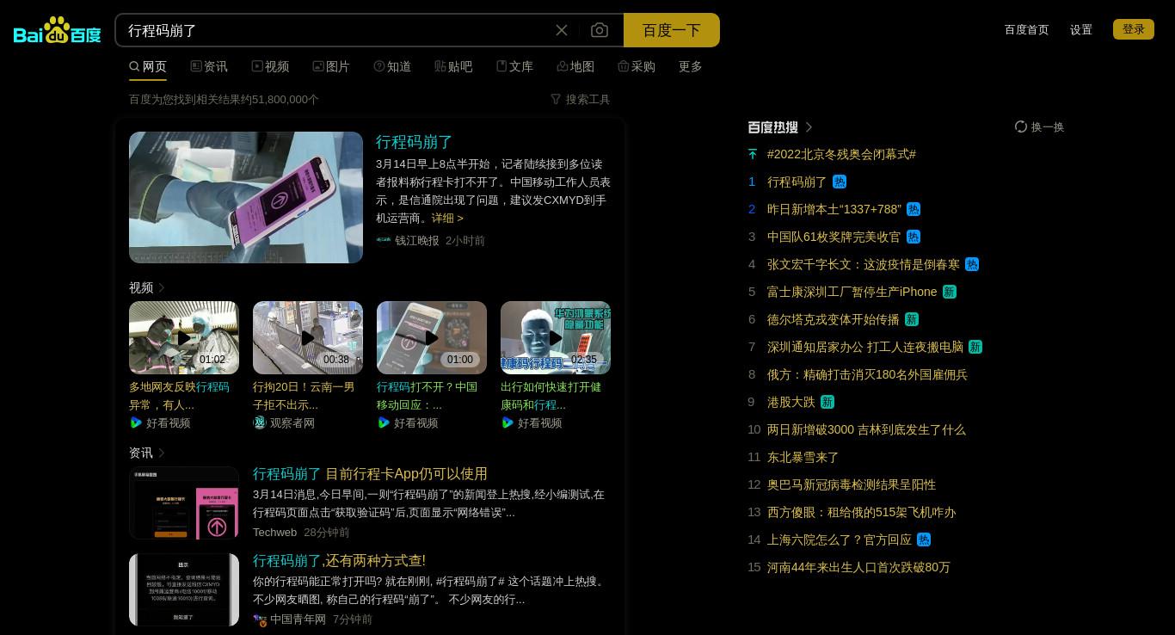Open the 行程码崩了 top result title

click(414, 142)
